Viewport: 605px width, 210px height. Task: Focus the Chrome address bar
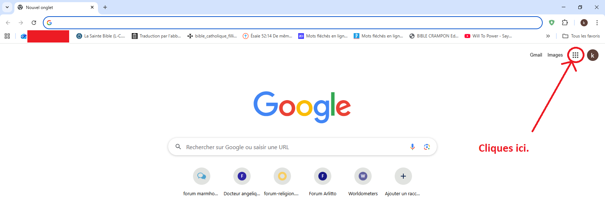293,23
